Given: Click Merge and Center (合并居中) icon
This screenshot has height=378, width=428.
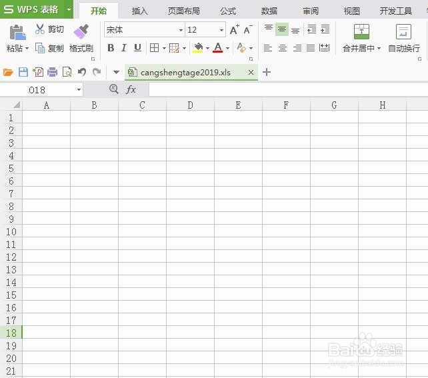Looking at the screenshot, I should (361, 31).
